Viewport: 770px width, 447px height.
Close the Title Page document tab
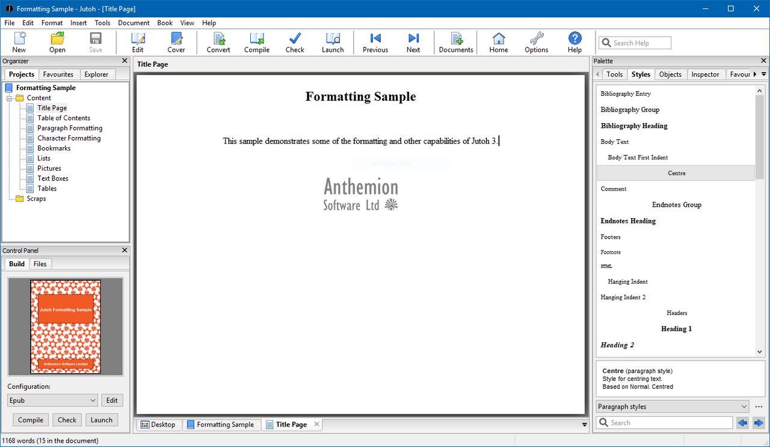[317, 424]
